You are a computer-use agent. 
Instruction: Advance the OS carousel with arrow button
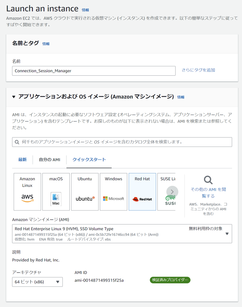click(172, 192)
